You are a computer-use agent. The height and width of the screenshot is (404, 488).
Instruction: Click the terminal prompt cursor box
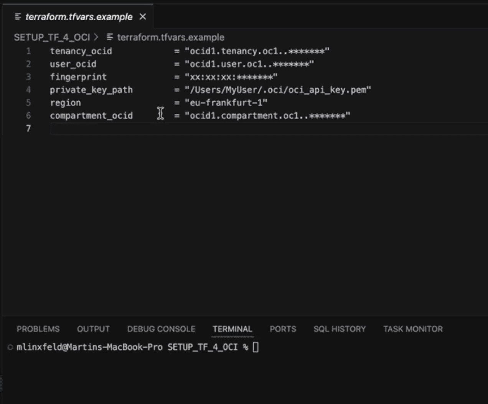point(256,347)
